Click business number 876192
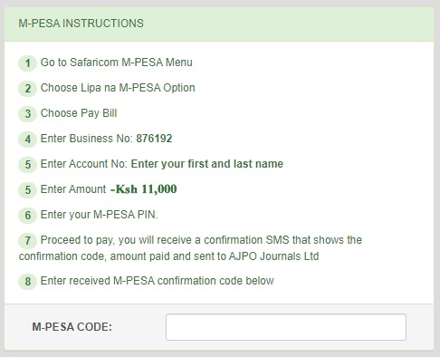440x357 pixels. coord(154,139)
